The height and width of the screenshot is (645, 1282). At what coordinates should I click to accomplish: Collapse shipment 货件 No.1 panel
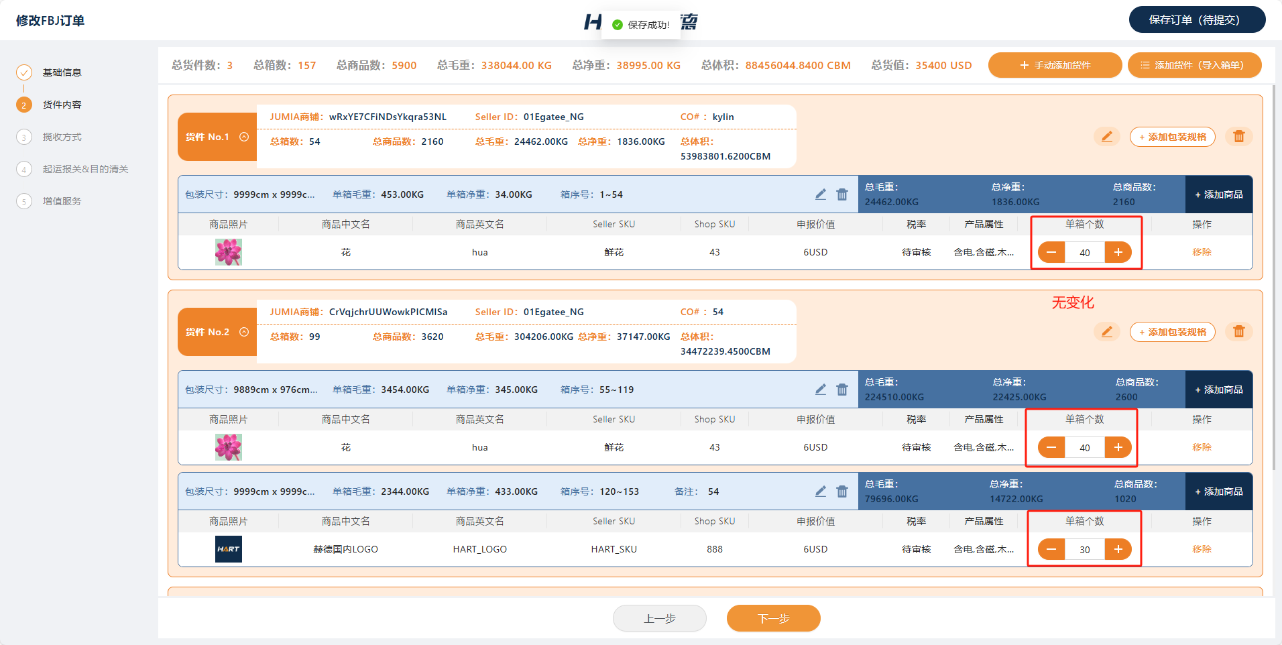tap(244, 137)
